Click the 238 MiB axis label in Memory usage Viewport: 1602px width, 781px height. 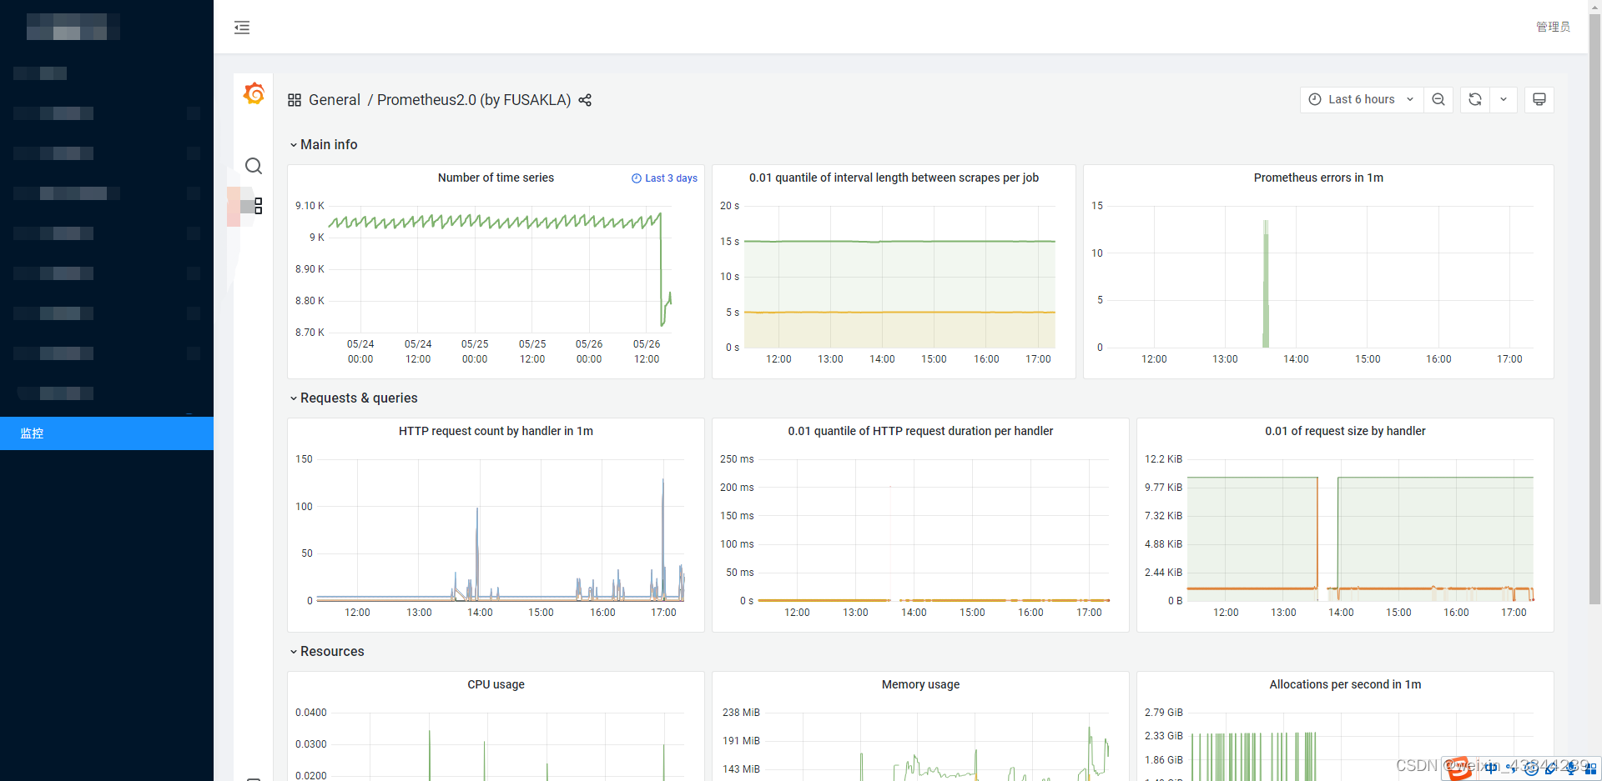(741, 713)
